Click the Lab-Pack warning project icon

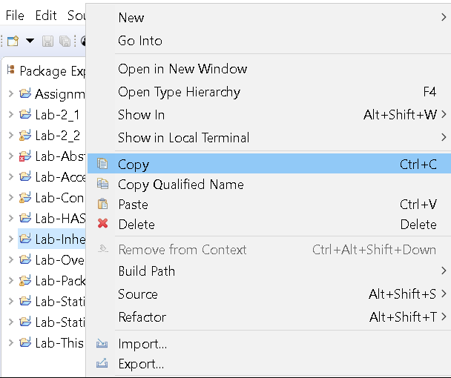click(x=25, y=281)
